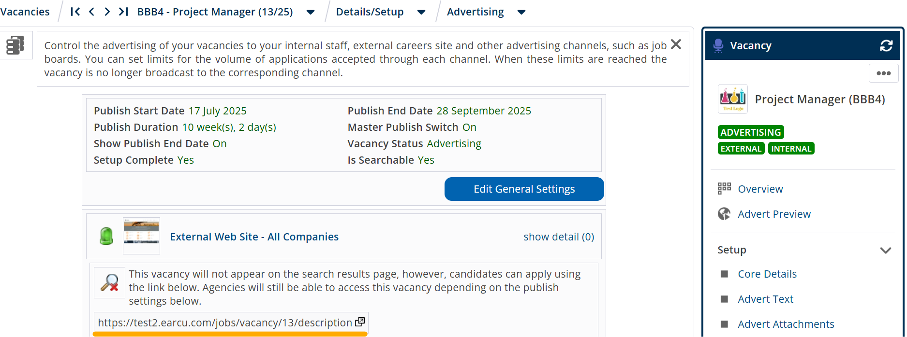Image resolution: width=907 pixels, height=337 pixels.
Task: Open vacancy URL external link icon
Action: 360,322
